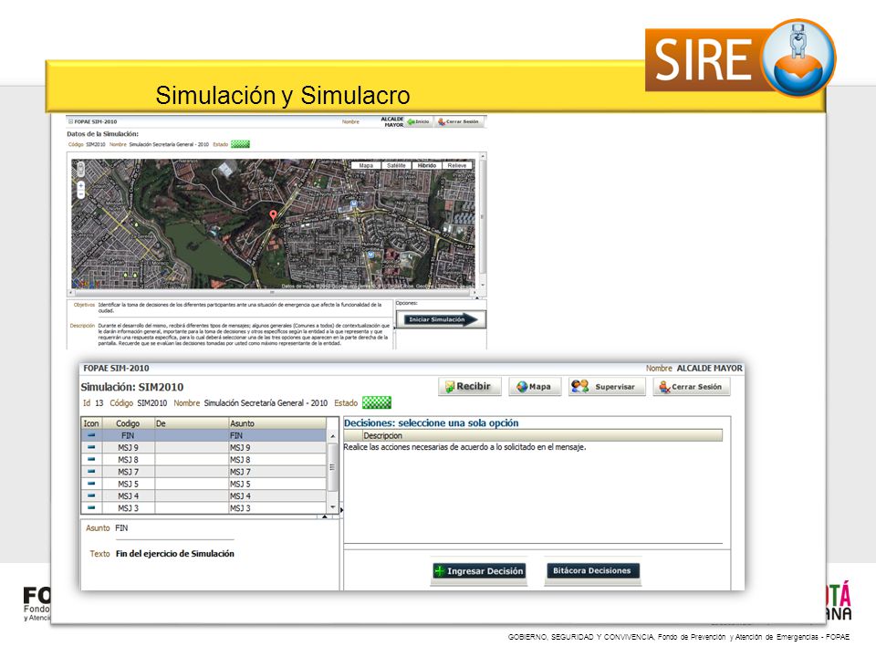Sort by the Asunto column header

coord(277,423)
